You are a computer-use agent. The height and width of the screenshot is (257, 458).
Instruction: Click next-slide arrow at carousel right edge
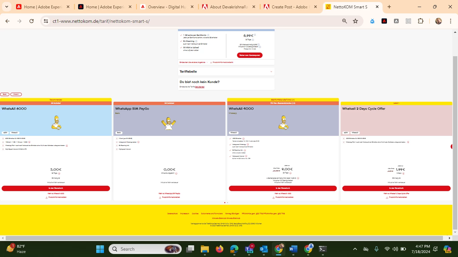click(x=452, y=147)
